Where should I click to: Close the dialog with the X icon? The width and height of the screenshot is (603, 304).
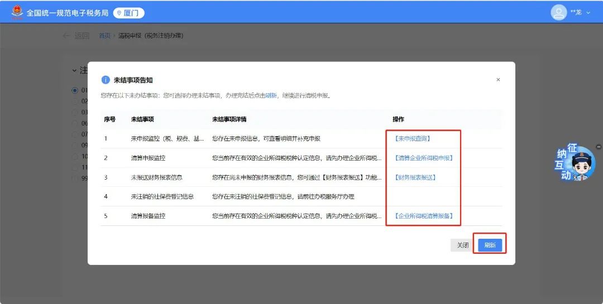(x=498, y=80)
